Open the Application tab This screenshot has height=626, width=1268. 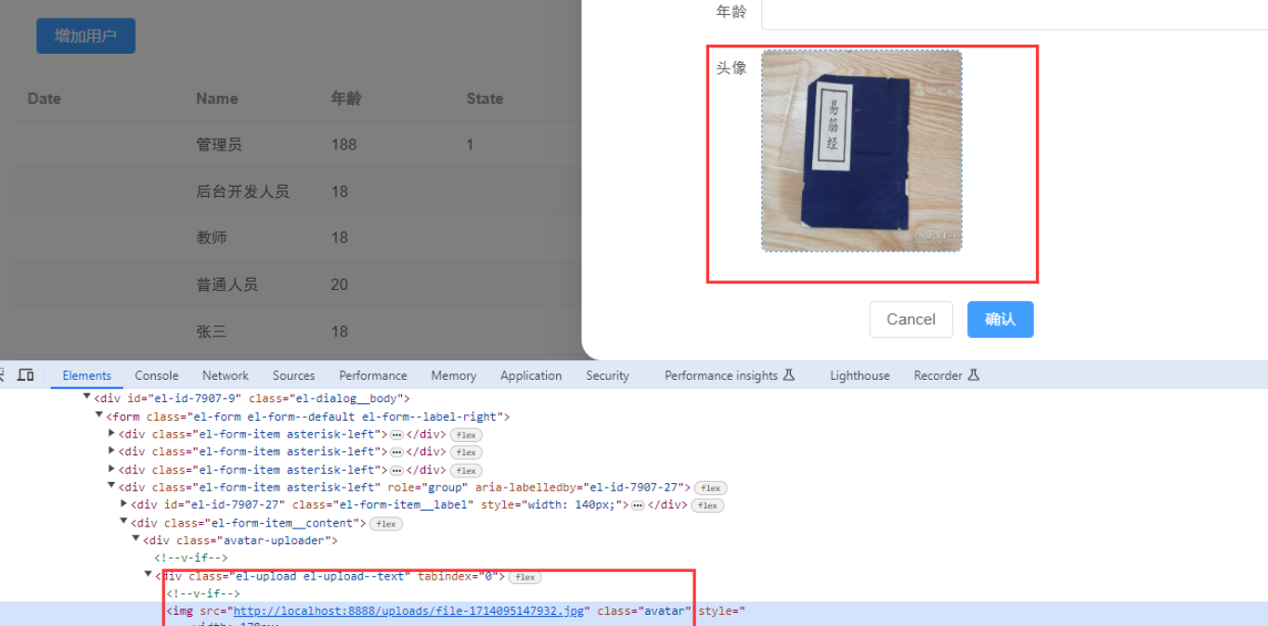pyautogui.click(x=531, y=375)
